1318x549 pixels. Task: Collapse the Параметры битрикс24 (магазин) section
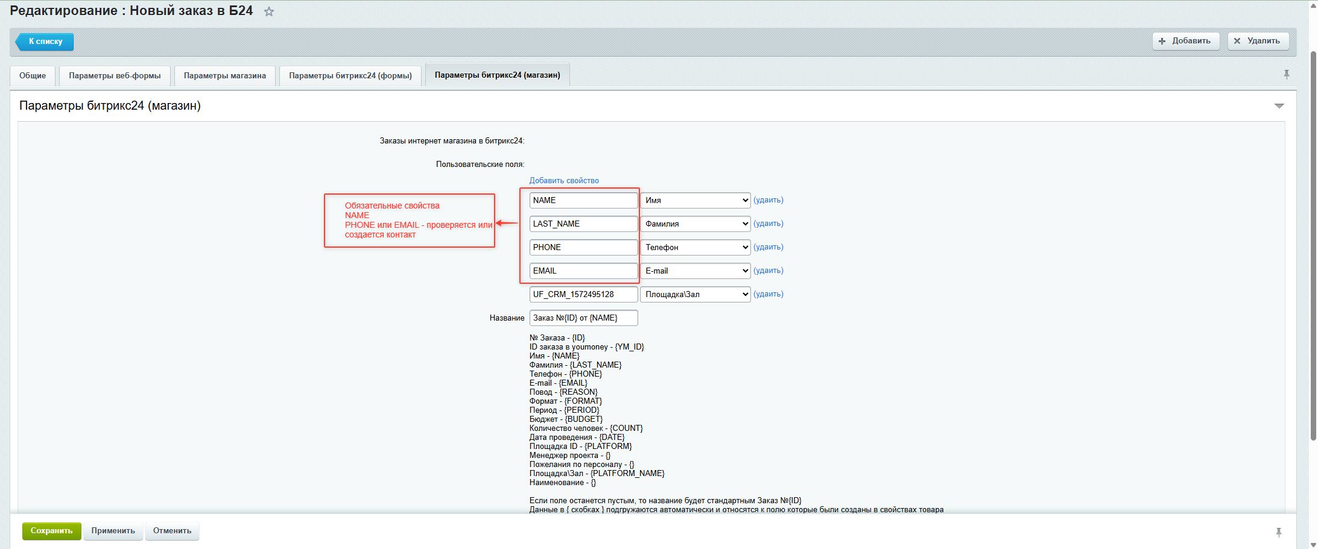(x=1279, y=106)
